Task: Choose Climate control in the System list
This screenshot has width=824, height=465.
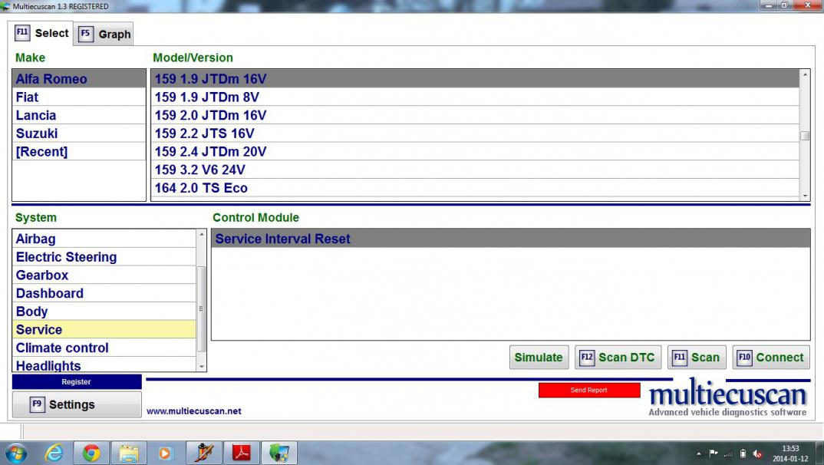Action: tap(104, 348)
